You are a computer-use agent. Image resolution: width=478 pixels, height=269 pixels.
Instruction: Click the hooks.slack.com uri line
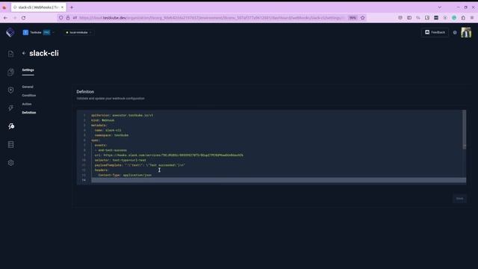(x=169, y=155)
